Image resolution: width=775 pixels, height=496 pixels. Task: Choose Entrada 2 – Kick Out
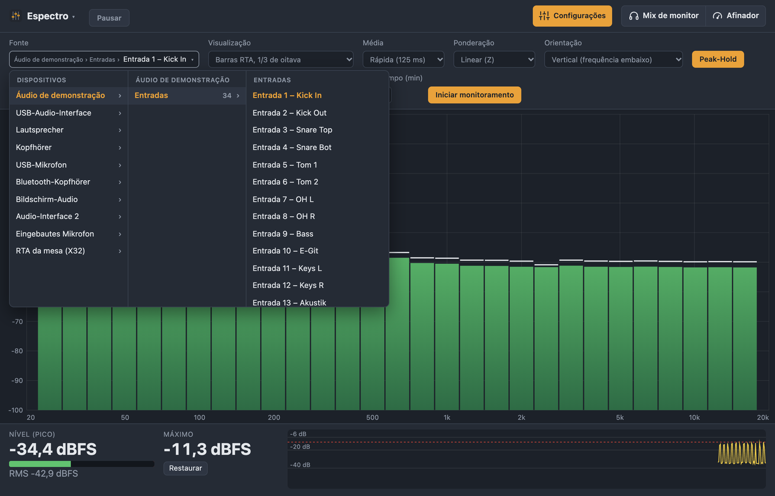tap(317, 113)
